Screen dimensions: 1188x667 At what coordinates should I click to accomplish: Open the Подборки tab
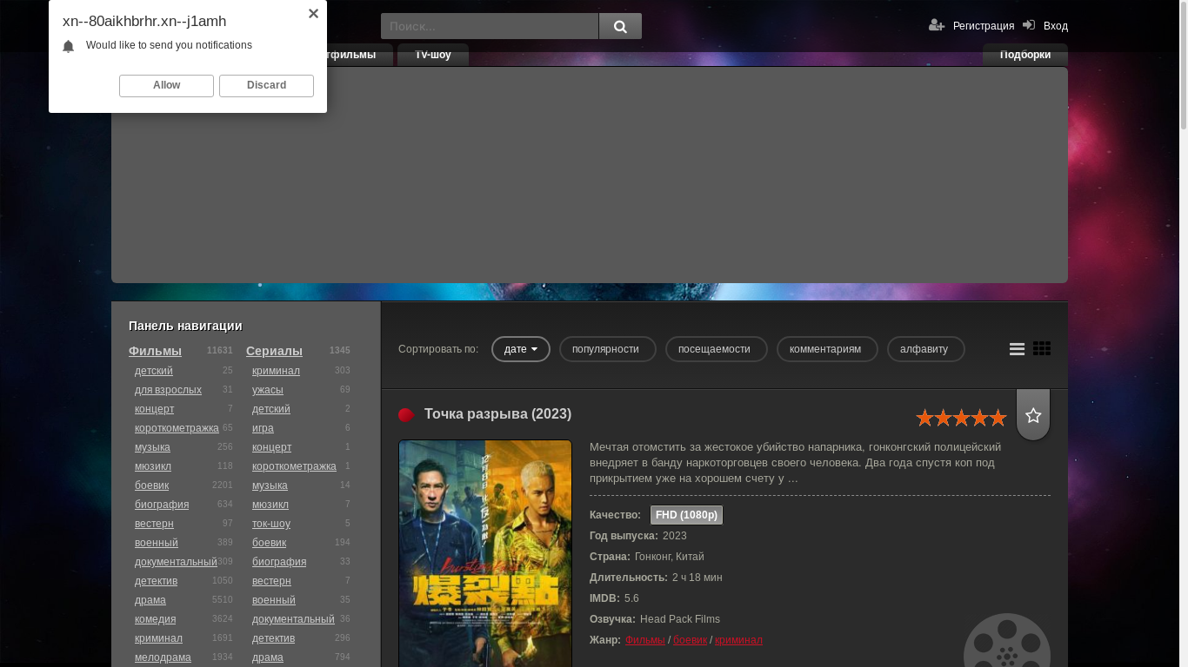[1025, 55]
